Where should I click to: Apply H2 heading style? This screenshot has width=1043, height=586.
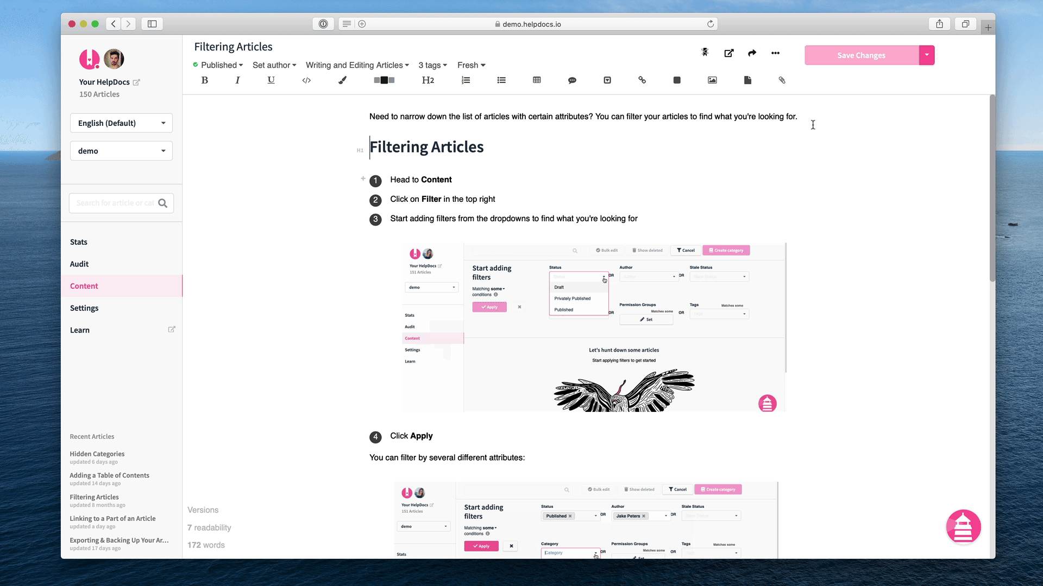428,80
